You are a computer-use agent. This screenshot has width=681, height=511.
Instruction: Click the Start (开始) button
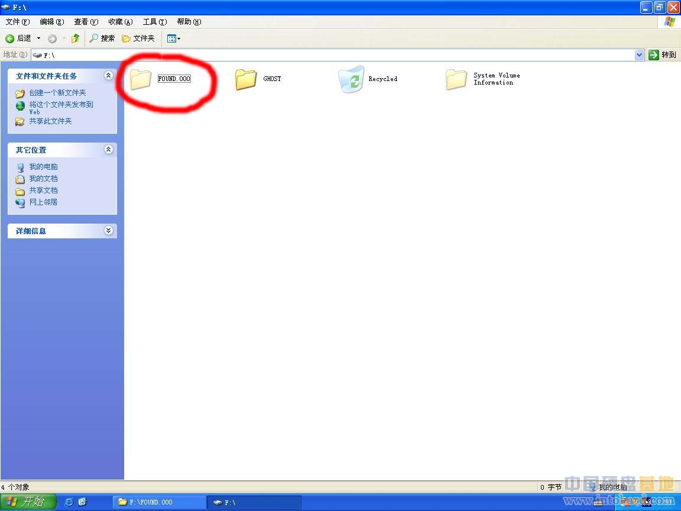[28, 502]
